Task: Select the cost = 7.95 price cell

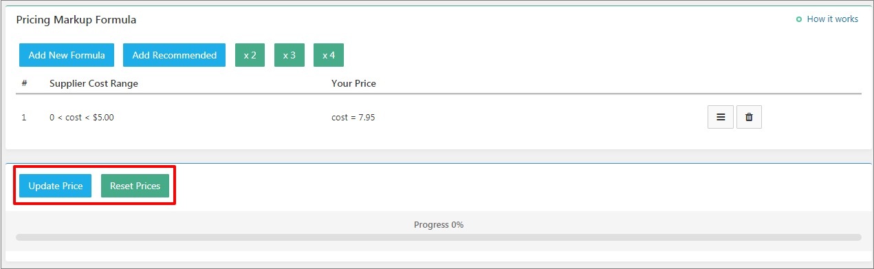Action: pyautogui.click(x=353, y=118)
